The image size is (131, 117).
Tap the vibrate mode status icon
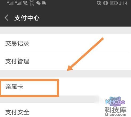pos(105,3)
